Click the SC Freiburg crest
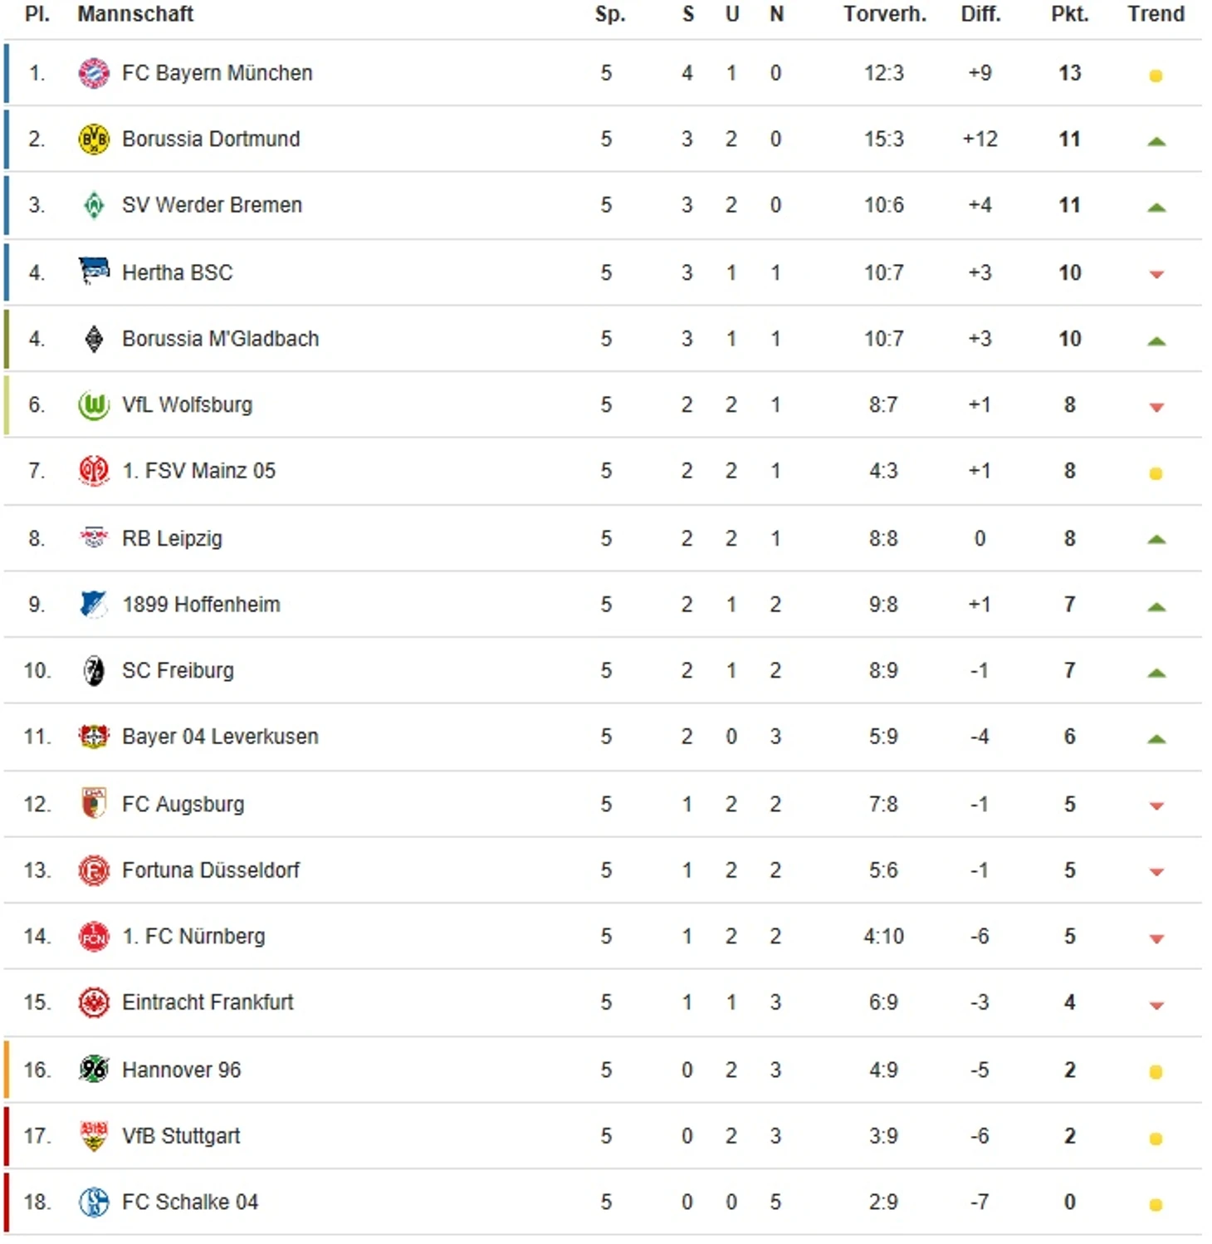The image size is (1212, 1244). click(x=94, y=670)
